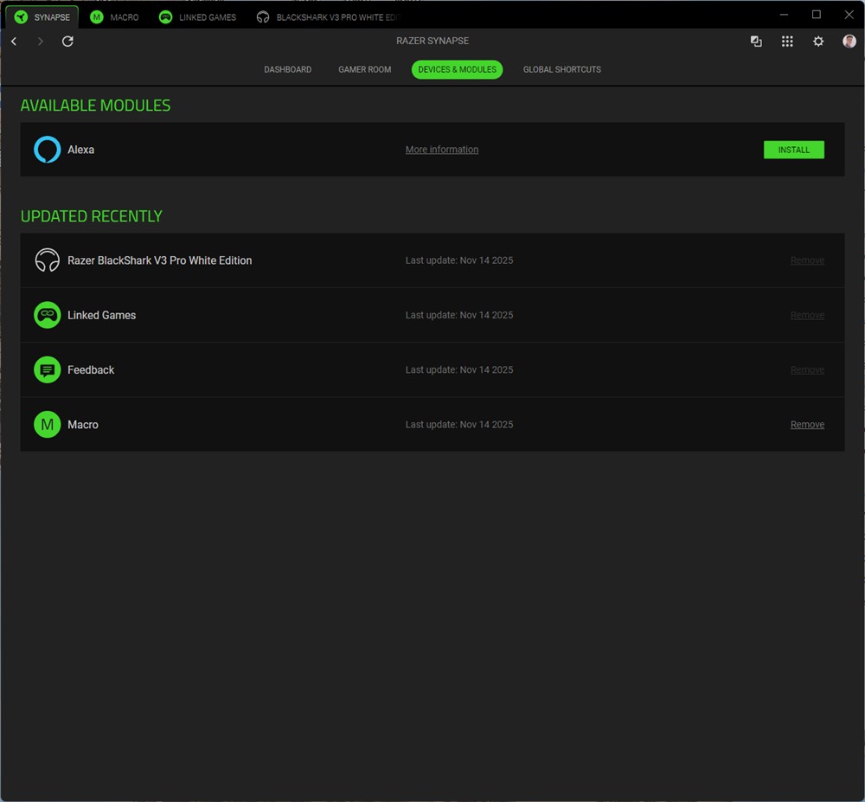Remove the Macro module
This screenshot has width=865, height=802.
click(807, 425)
